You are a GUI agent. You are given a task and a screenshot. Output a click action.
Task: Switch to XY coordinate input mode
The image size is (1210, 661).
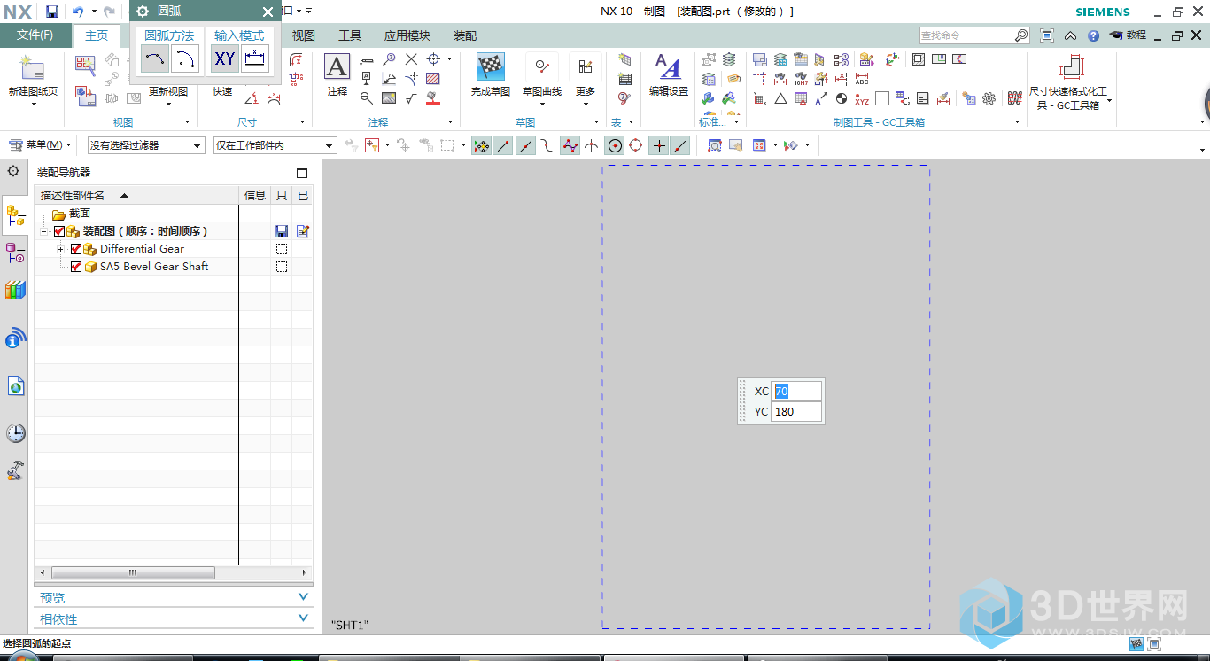pos(224,58)
